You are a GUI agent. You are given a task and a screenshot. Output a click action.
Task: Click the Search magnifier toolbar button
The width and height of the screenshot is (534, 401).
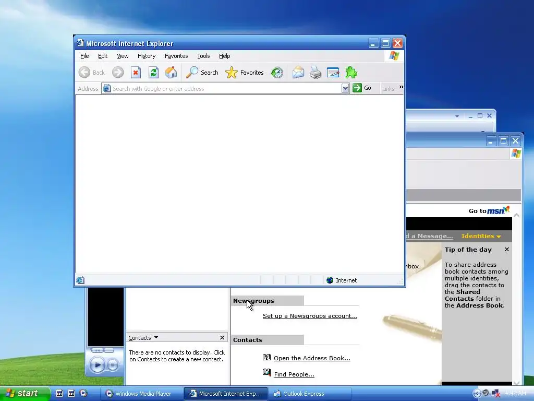tap(202, 72)
